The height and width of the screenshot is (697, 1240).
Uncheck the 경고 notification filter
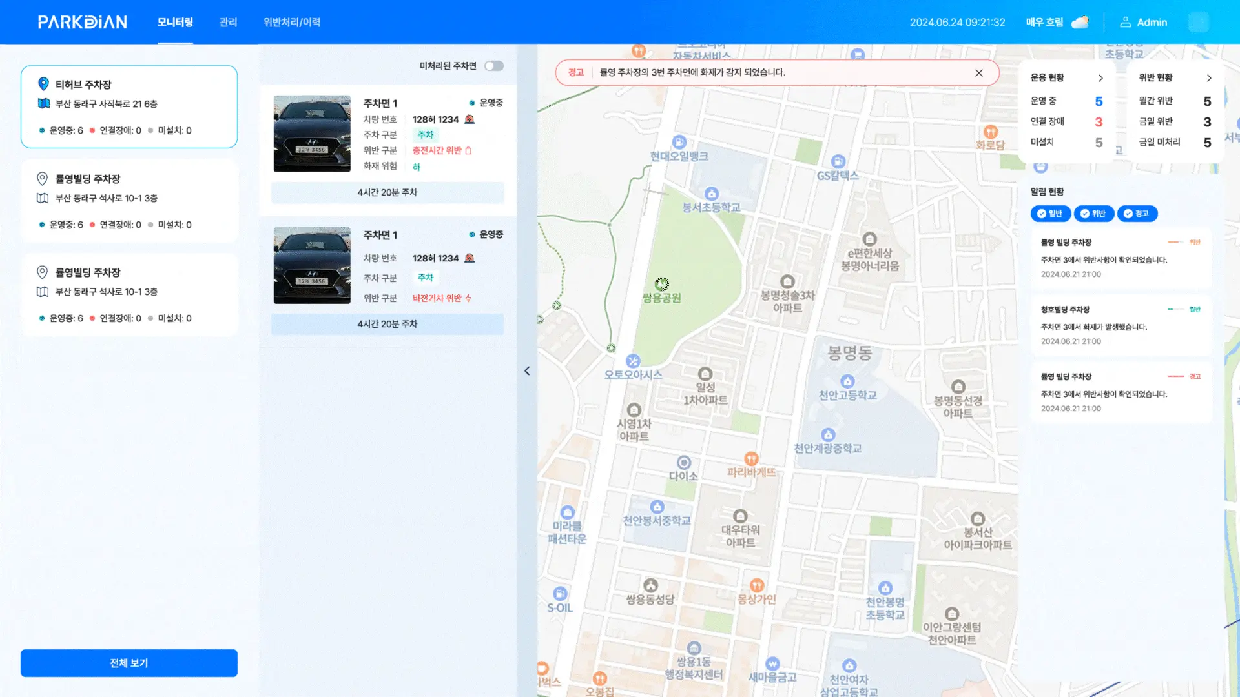click(1137, 214)
